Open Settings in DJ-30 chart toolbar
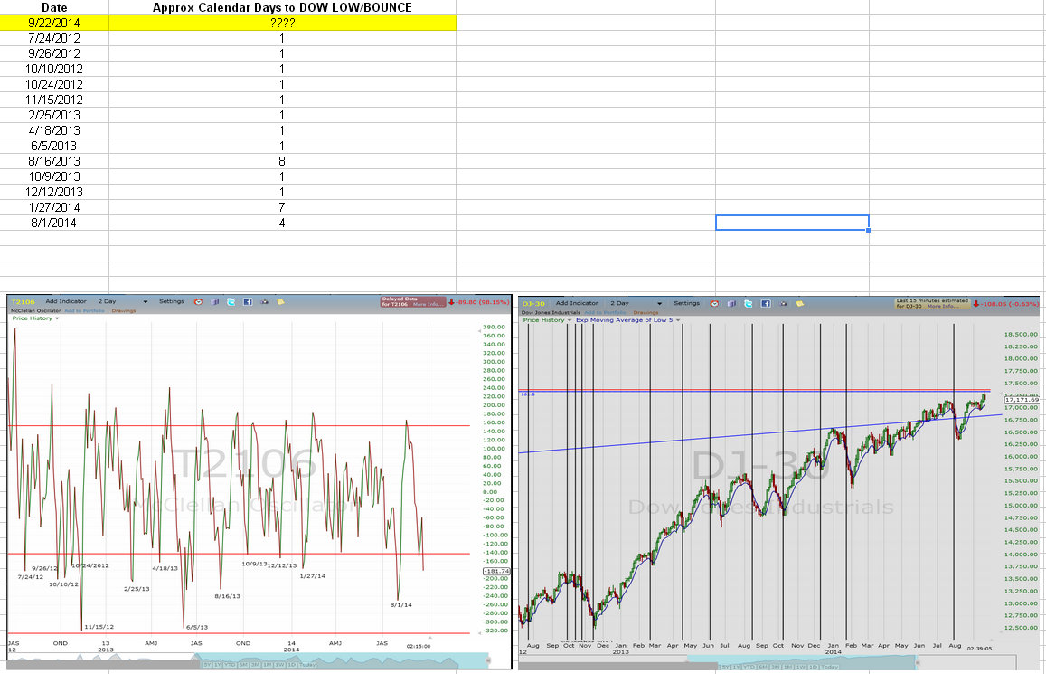Image resolution: width=1046 pixels, height=674 pixels. click(686, 303)
